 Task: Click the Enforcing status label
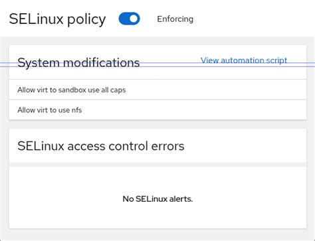[x=175, y=19]
